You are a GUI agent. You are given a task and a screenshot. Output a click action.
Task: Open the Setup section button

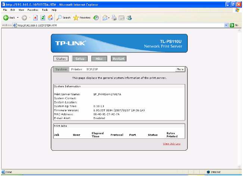tap(80, 59)
